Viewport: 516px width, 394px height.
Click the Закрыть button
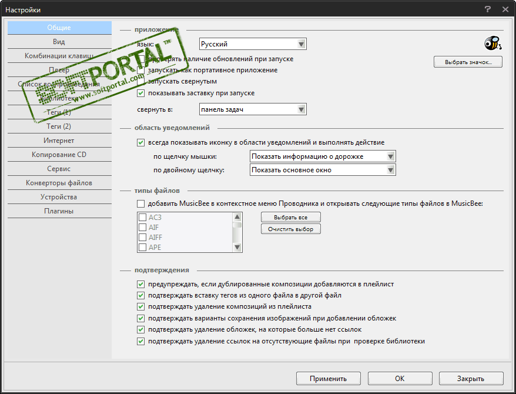[x=471, y=379]
